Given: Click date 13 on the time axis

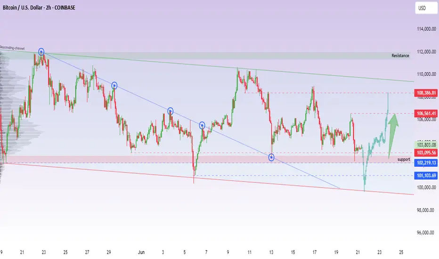Looking at the screenshot, I should (271, 252).
